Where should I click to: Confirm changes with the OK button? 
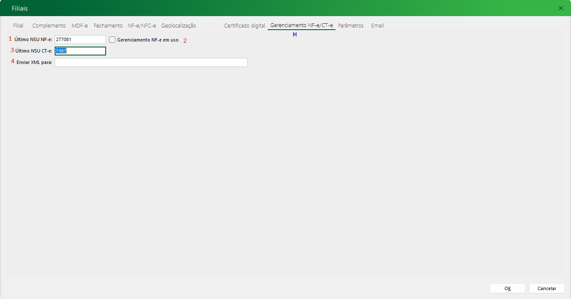[x=507, y=288]
